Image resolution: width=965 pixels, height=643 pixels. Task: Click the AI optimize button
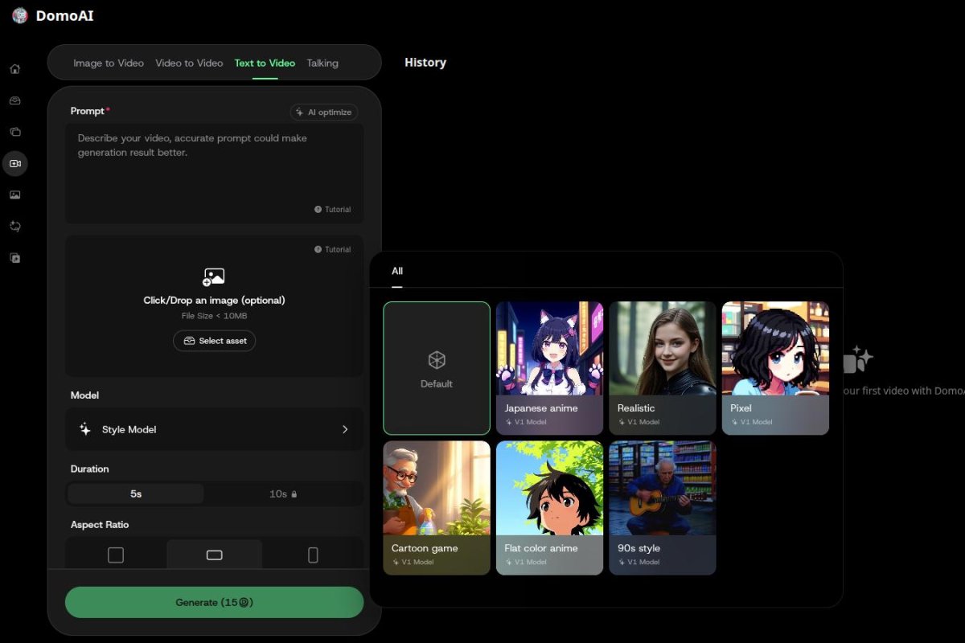click(x=323, y=112)
